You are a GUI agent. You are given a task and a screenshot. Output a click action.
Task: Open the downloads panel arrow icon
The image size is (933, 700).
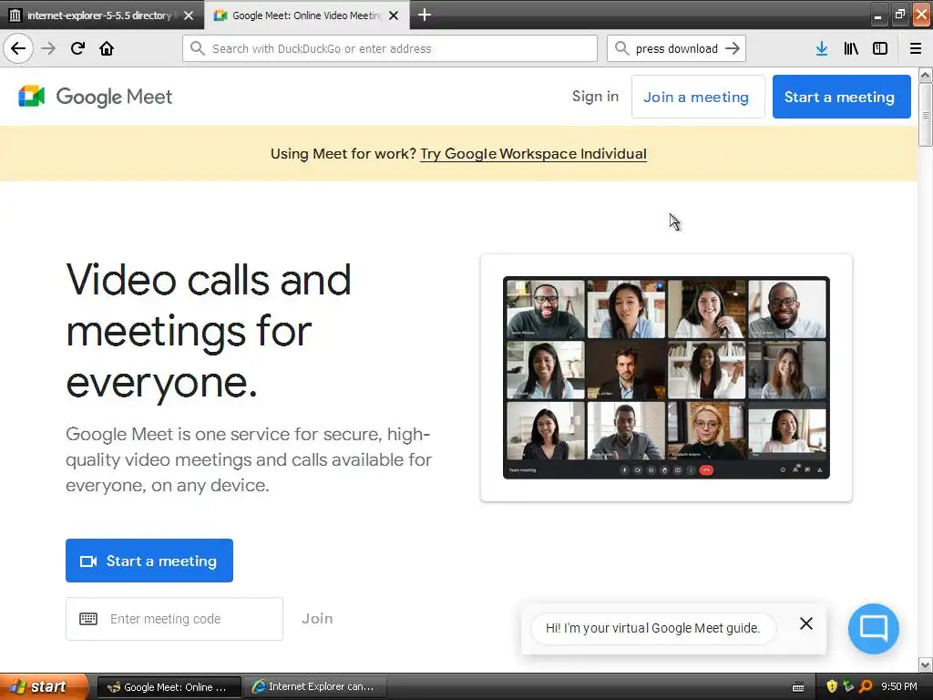point(822,48)
